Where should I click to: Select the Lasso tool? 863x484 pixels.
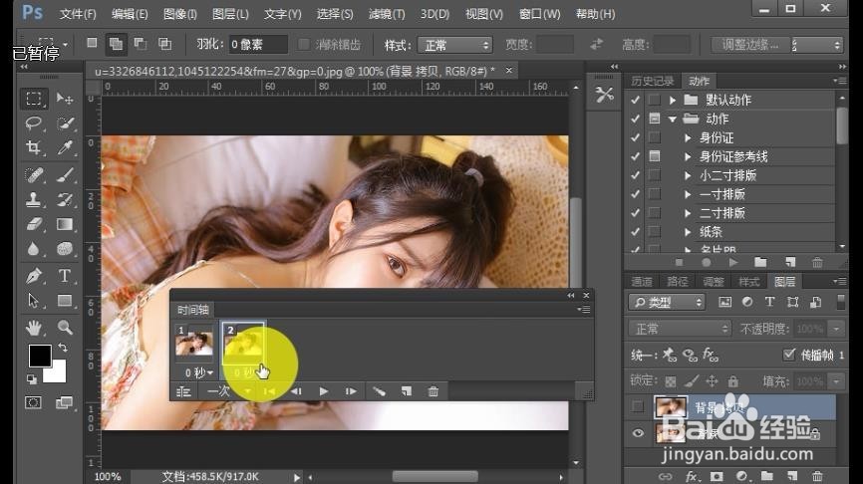[x=34, y=123]
